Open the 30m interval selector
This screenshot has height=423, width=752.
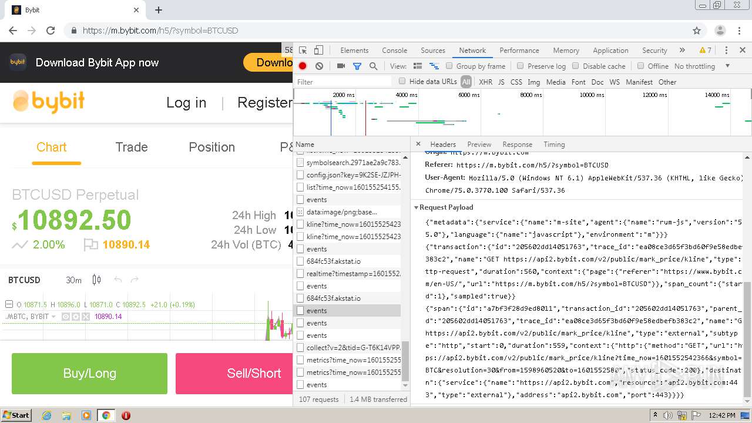pyautogui.click(x=73, y=280)
